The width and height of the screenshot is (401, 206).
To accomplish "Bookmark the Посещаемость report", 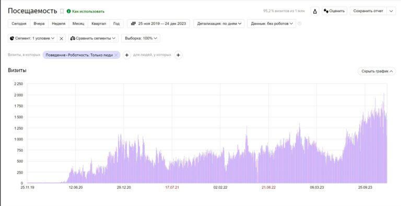I will click(x=62, y=11).
